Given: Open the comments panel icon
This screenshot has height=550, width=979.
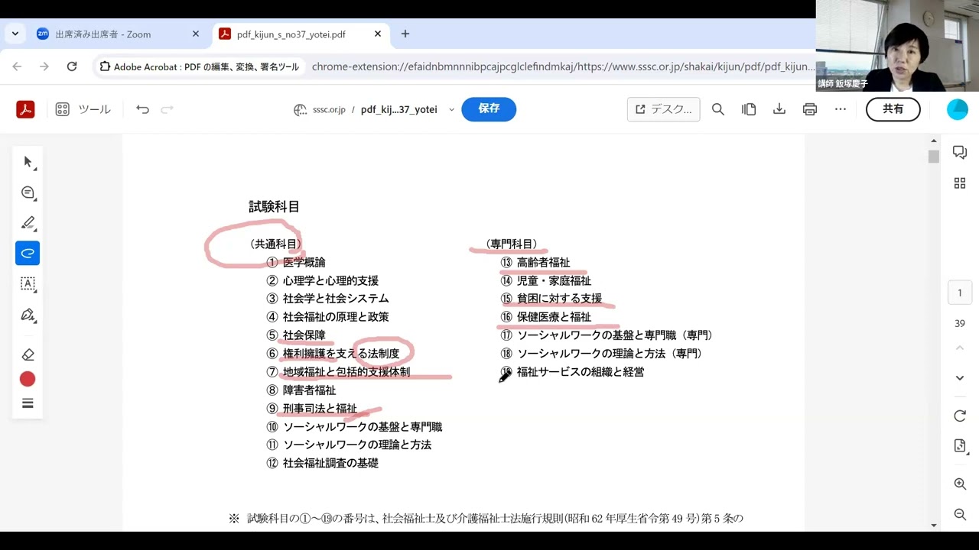Looking at the screenshot, I should pos(960,152).
